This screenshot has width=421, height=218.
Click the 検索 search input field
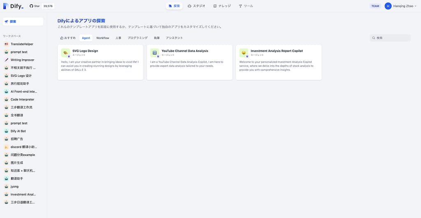(392, 38)
